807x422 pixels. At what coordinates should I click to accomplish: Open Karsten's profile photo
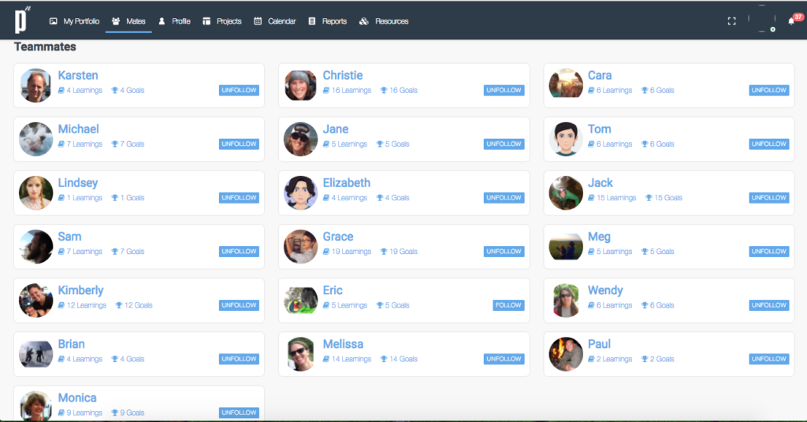click(36, 85)
